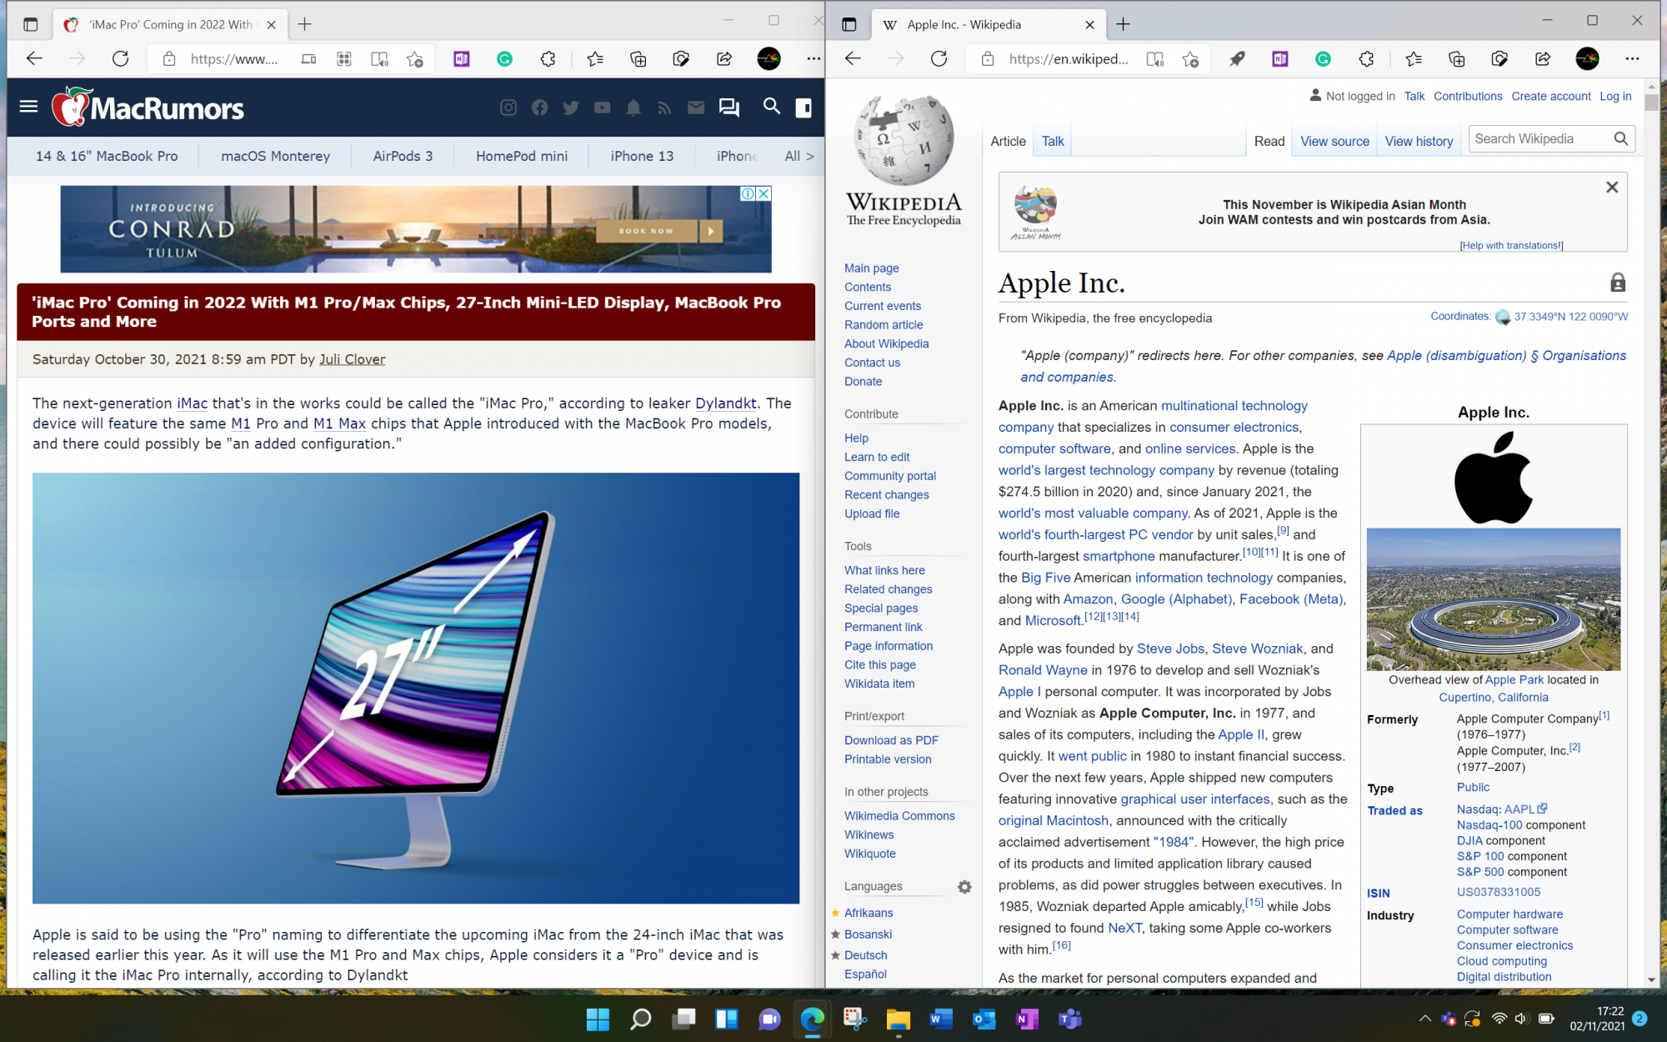
Task: Toggle MacRumors sidebar panel icon
Action: (803, 108)
